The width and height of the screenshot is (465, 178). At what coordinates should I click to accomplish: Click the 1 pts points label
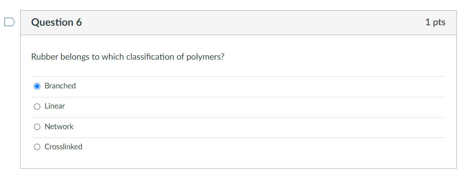[x=435, y=22]
